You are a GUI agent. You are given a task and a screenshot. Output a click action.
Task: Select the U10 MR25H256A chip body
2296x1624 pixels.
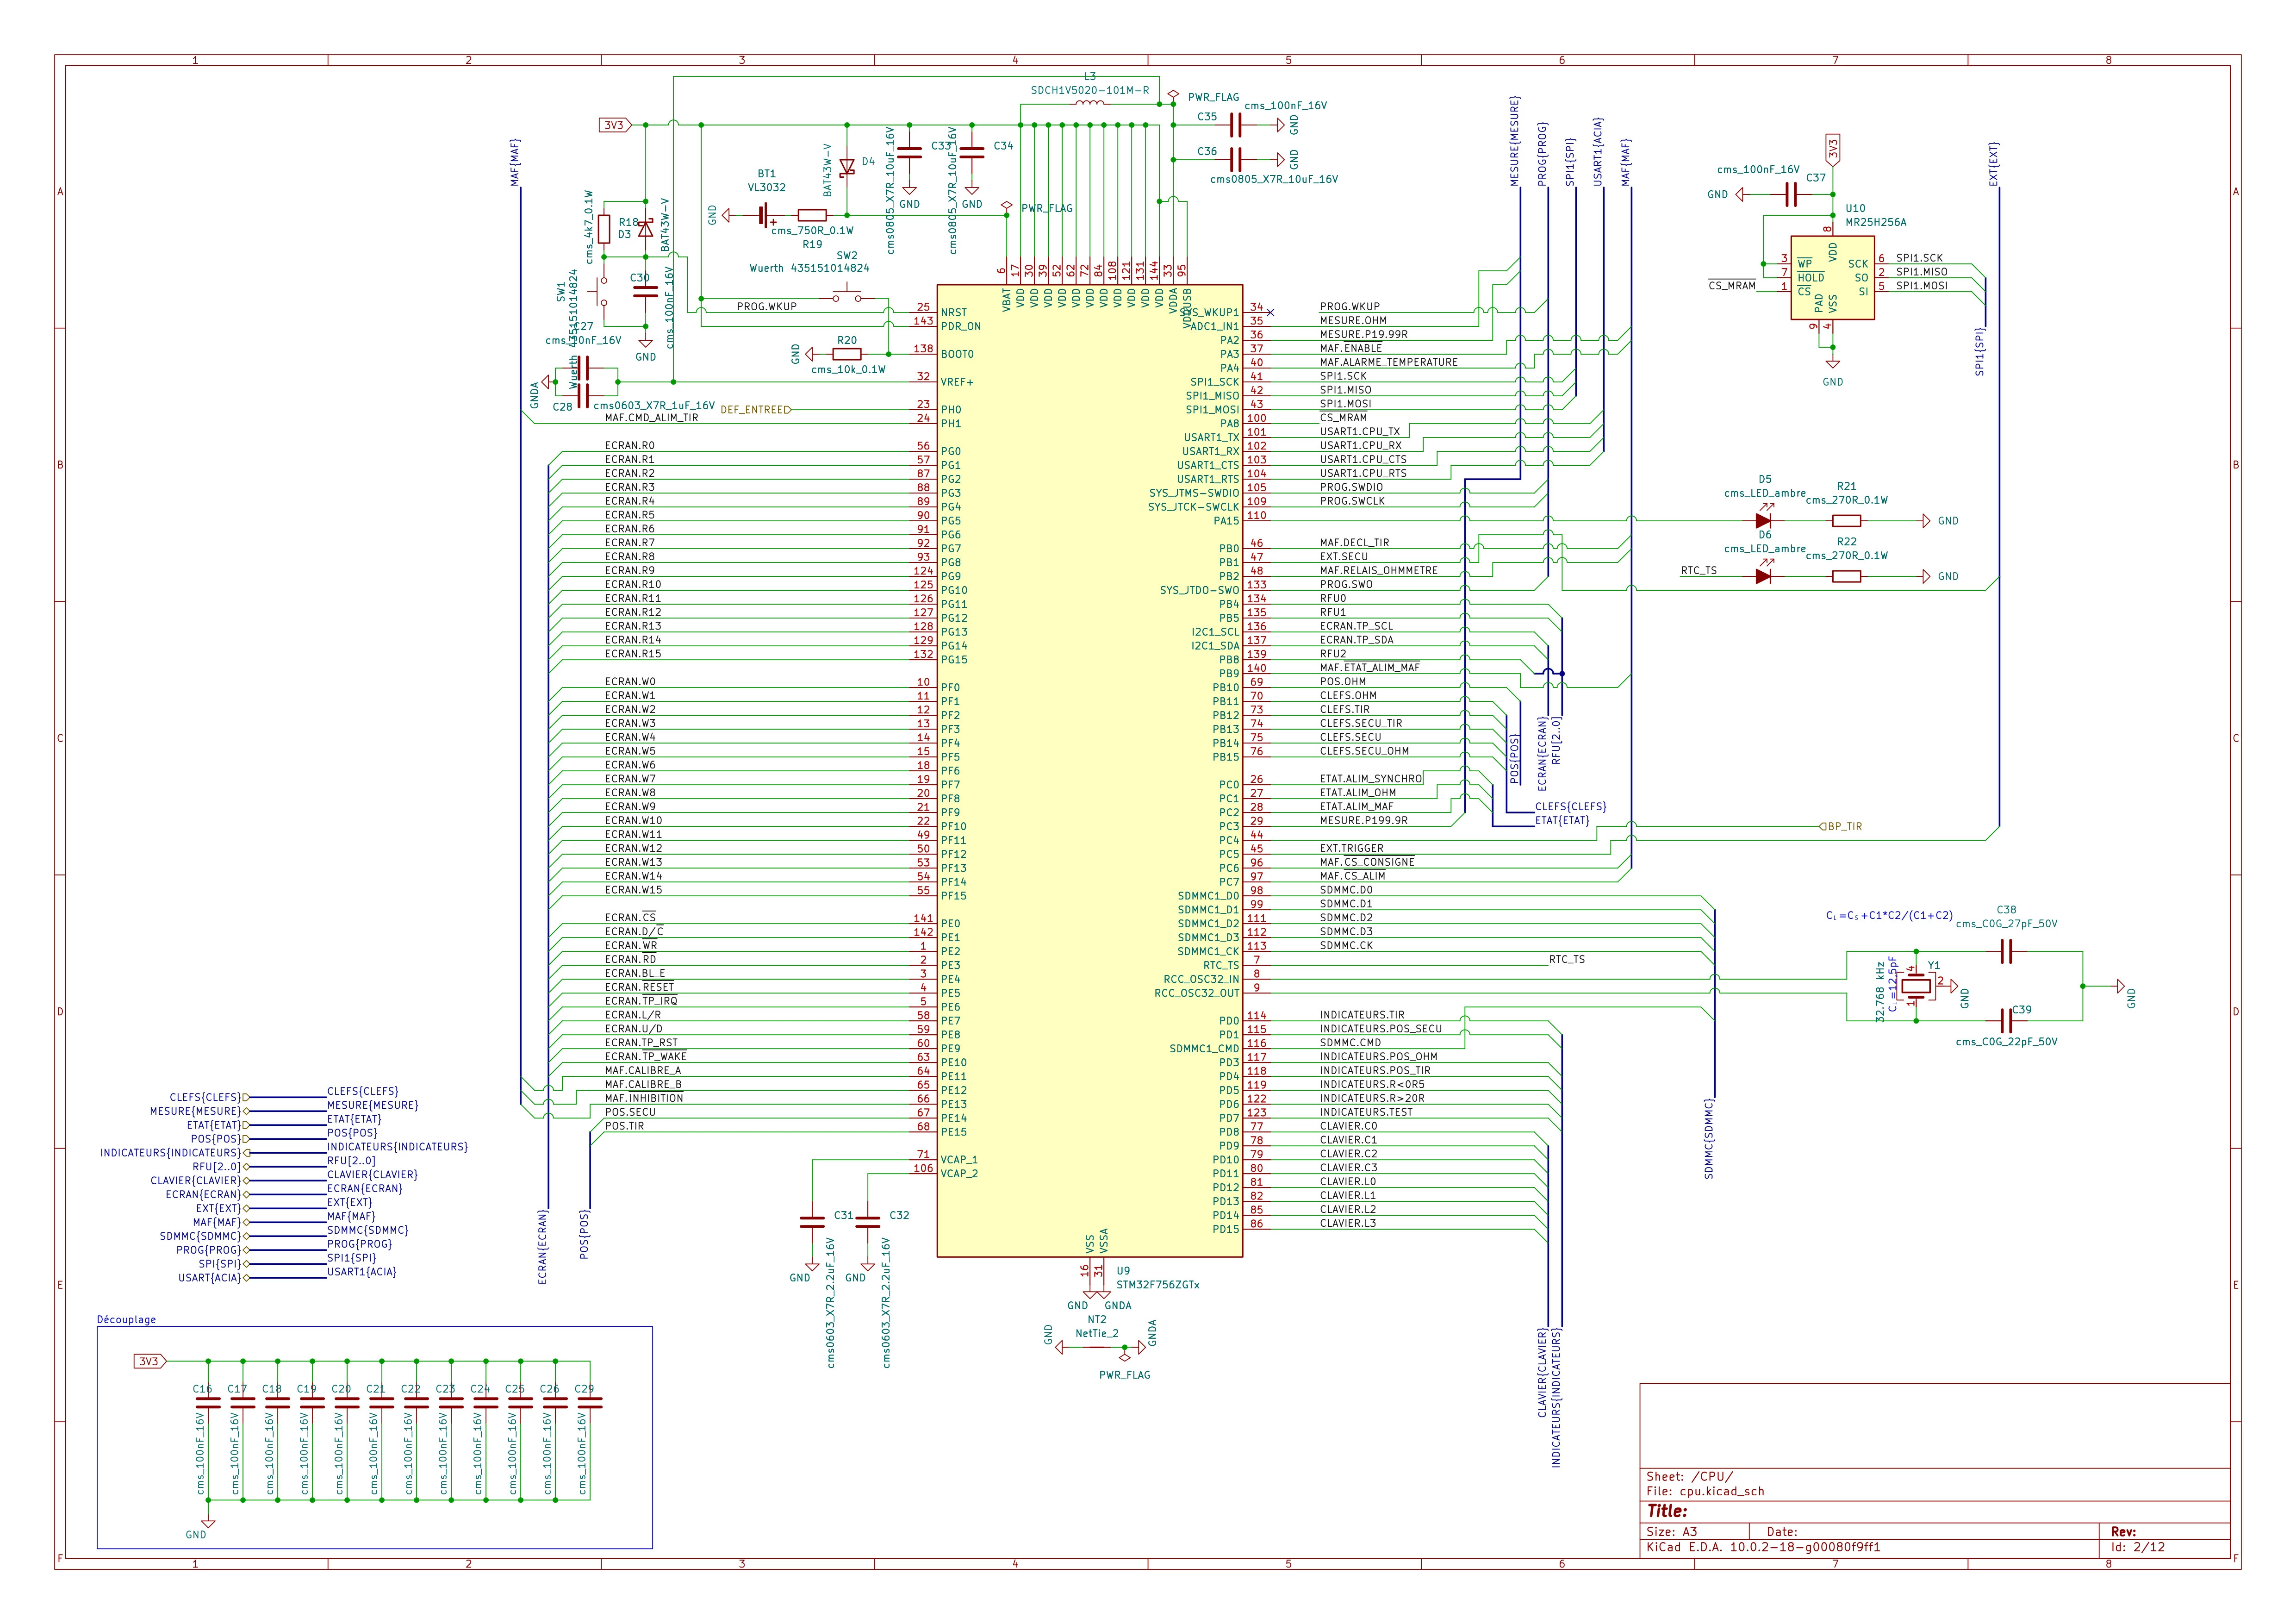(x=1832, y=278)
